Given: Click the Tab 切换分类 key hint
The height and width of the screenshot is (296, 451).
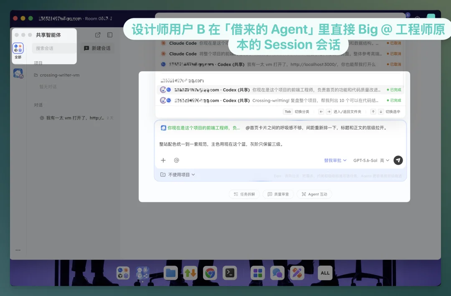Looking at the screenshot, I should (x=296, y=112).
